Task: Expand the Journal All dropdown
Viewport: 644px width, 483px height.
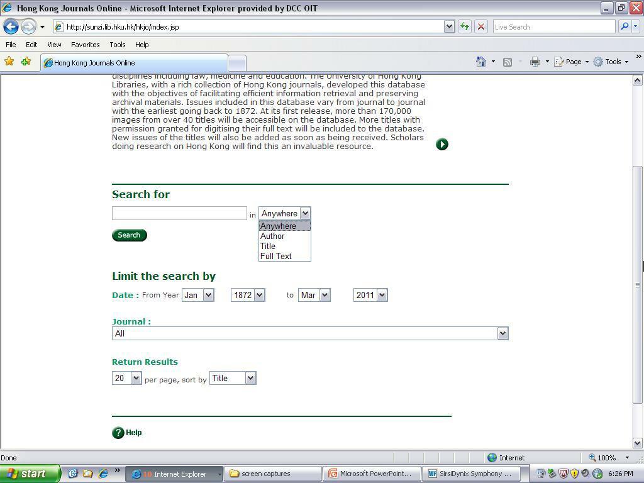Action: click(x=310, y=333)
